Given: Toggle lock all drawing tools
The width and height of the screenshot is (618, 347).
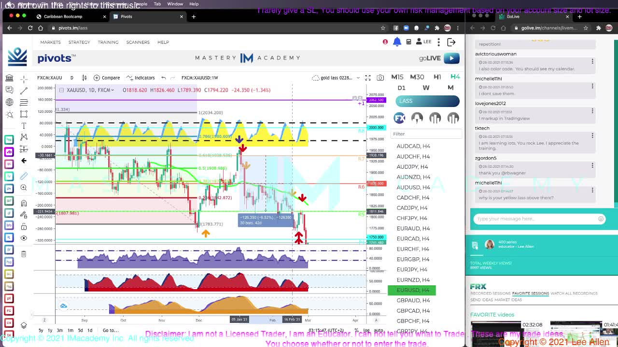Looking at the screenshot, I should pyautogui.click(x=24, y=227).
